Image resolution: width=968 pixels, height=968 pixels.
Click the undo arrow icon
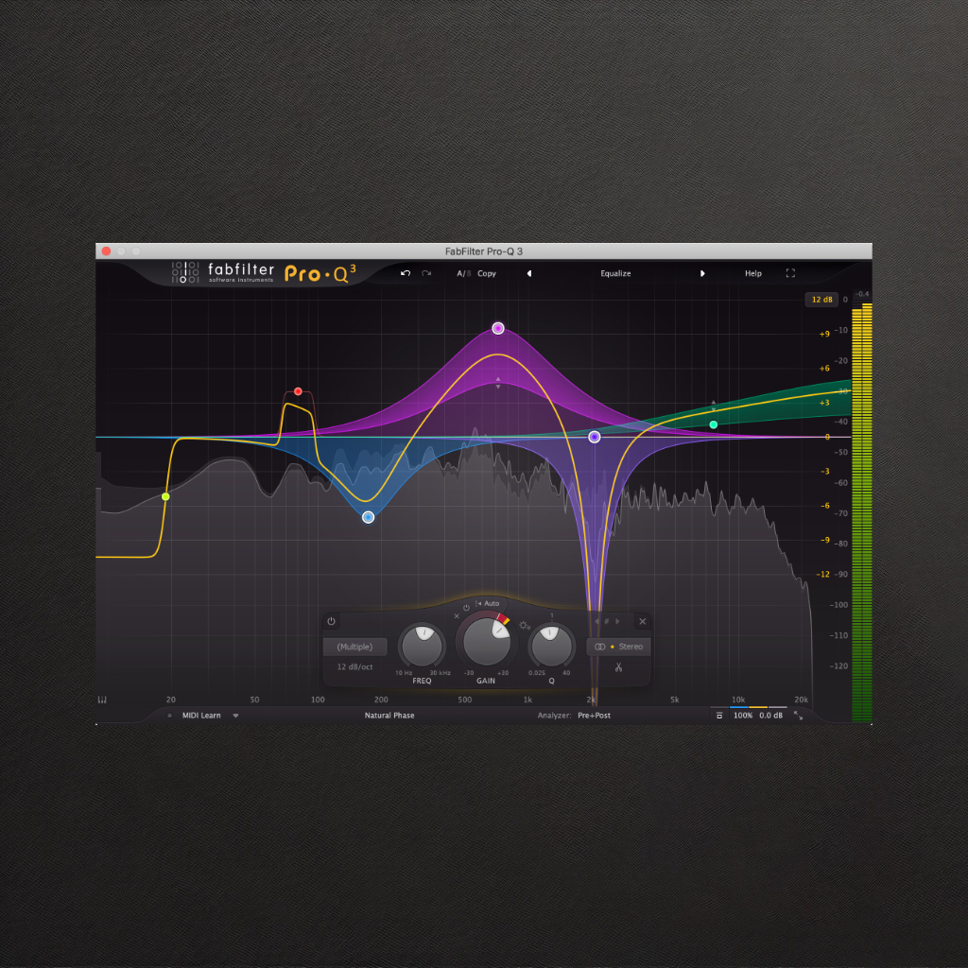click(x=406, y=273)
